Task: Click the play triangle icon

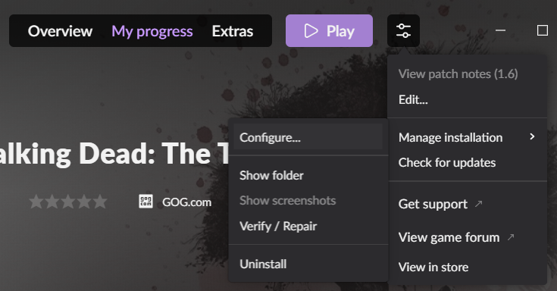Action: point(311,31)
